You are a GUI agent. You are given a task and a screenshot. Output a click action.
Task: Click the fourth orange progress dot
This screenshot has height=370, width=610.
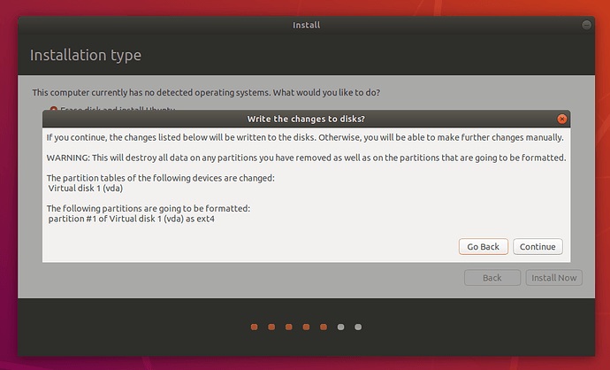306,327
